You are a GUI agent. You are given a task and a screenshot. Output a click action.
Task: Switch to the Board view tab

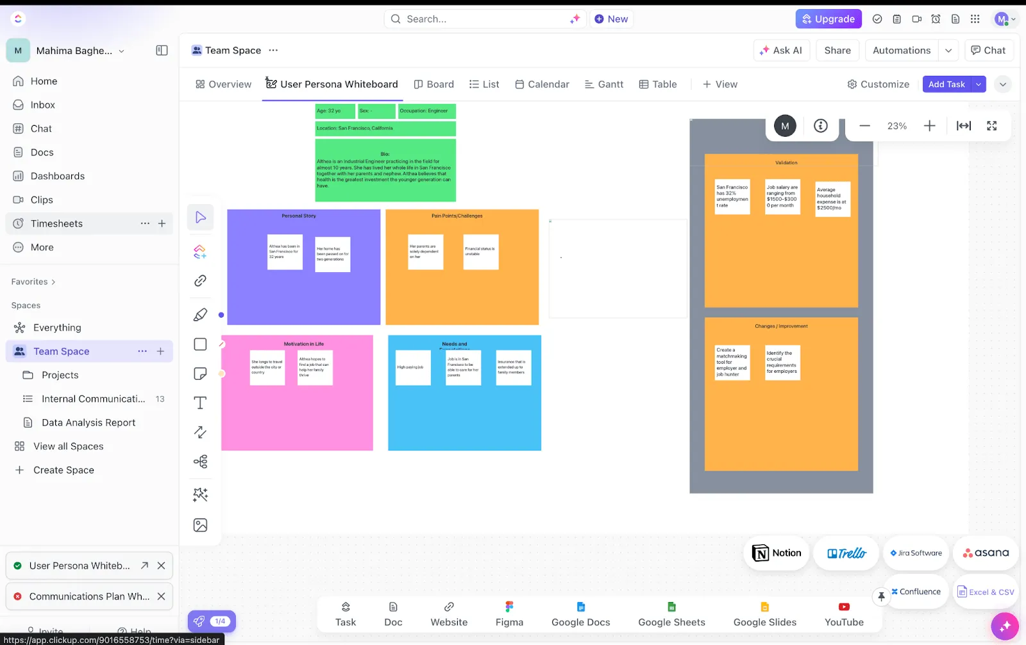click(433, 84)
